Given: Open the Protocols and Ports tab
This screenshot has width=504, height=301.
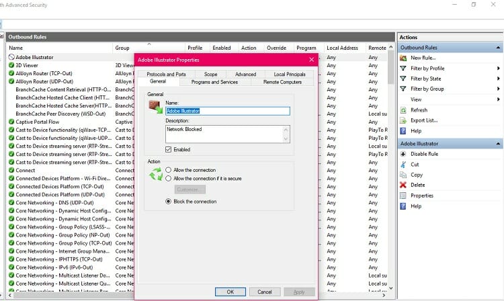Looking at the screenshot, I should point(166,74).
